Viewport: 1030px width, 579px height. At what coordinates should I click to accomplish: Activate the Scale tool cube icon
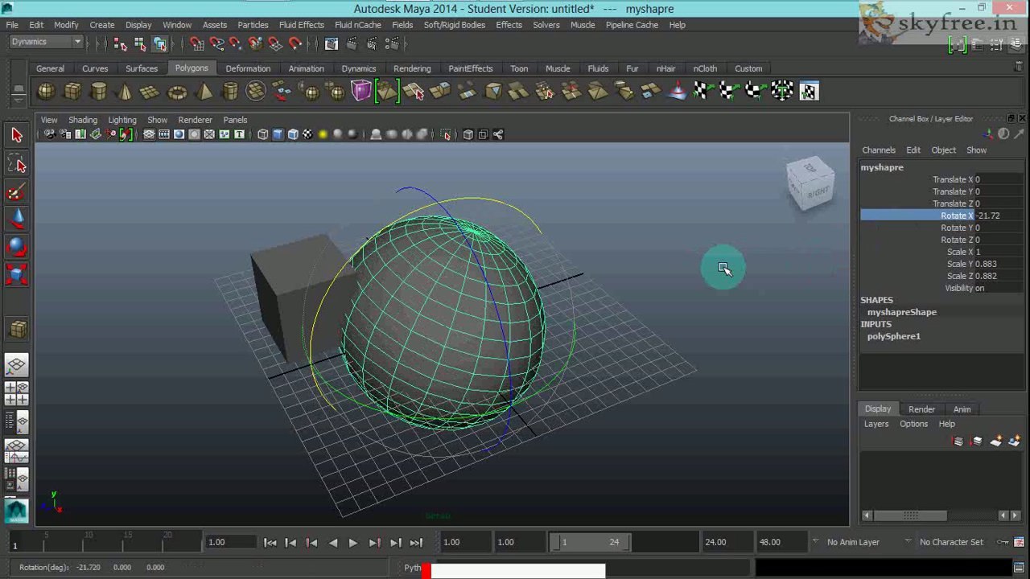coord(17,275)
